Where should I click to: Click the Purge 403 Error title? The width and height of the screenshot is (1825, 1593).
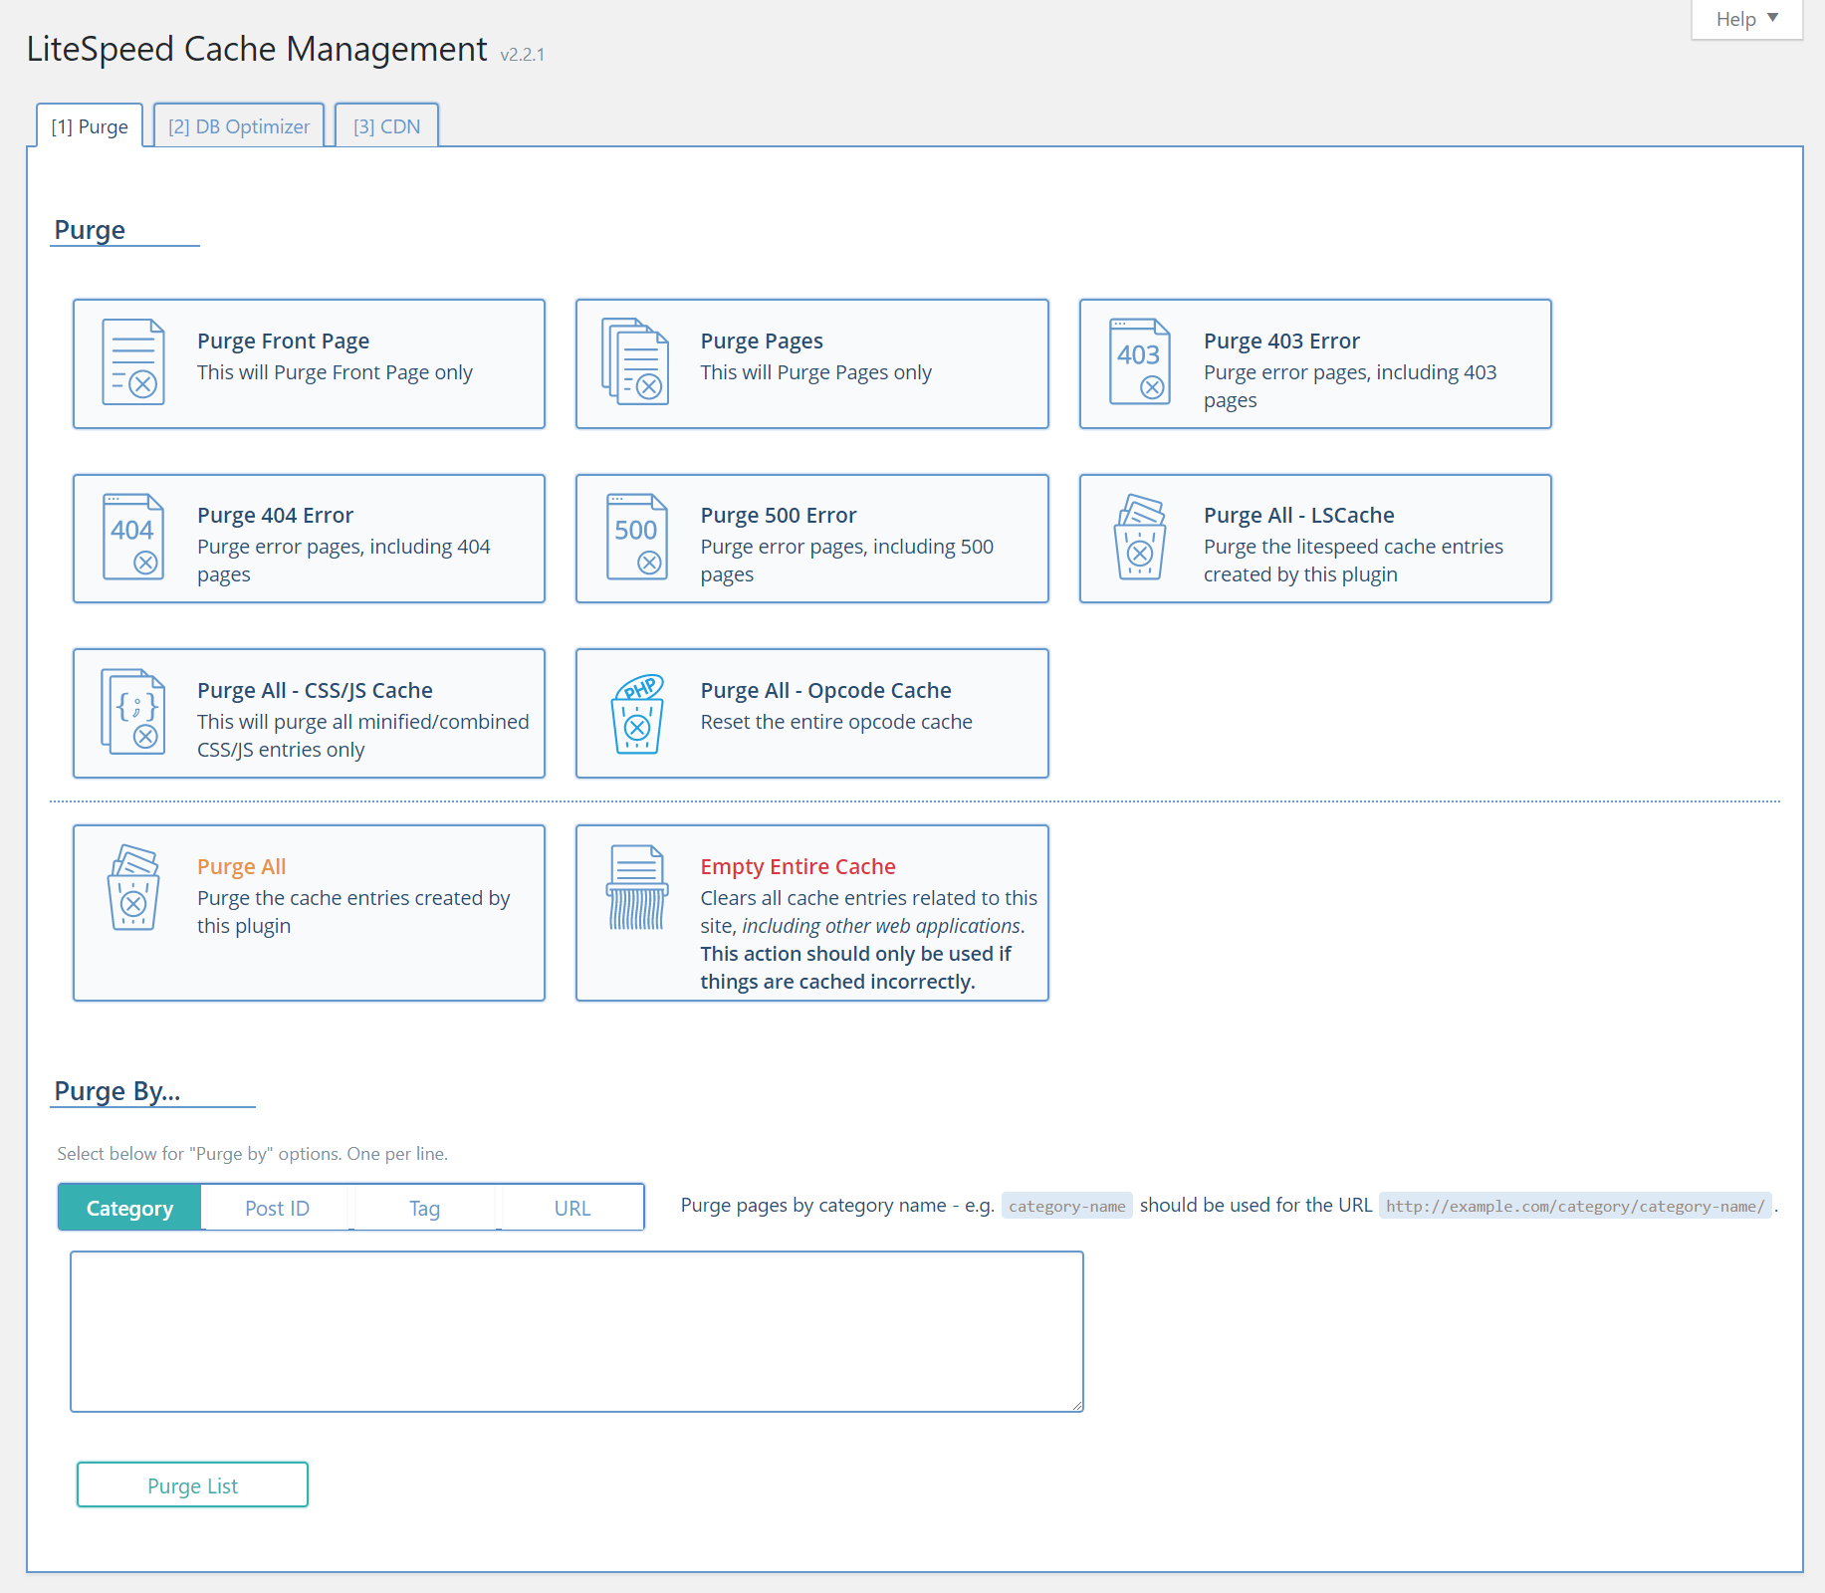pyautogui.click(x=1281, y=341)
